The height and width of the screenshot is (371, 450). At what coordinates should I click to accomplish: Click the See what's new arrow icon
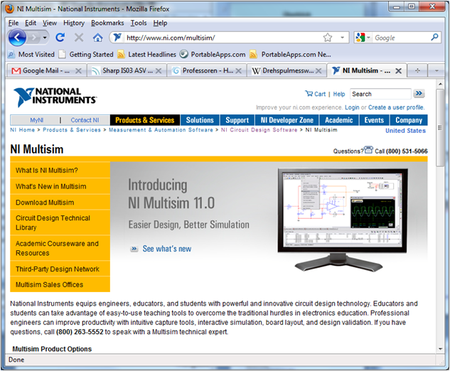pos(134,249)
